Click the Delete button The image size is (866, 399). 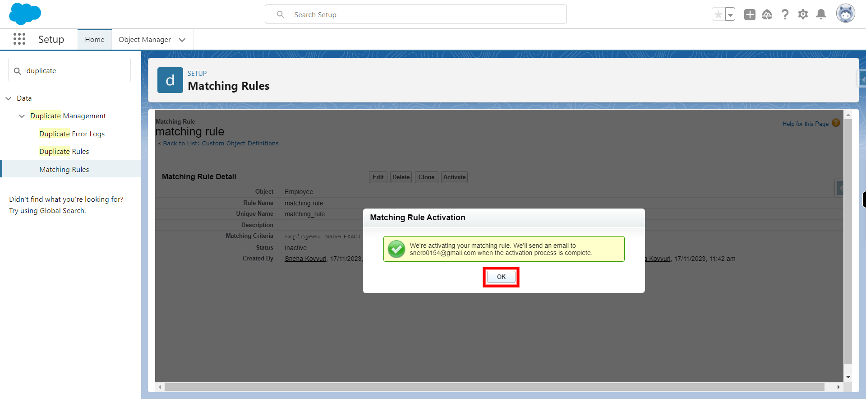401,177
